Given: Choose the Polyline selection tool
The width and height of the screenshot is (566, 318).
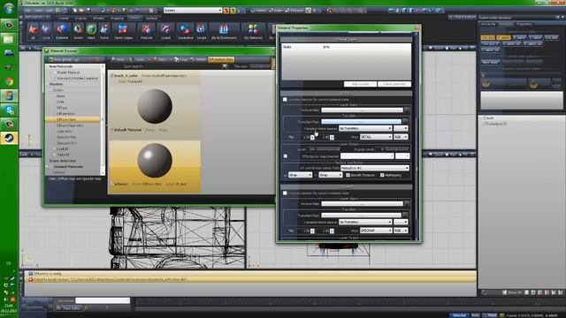Looking at the screenshot, I should 146,32.
